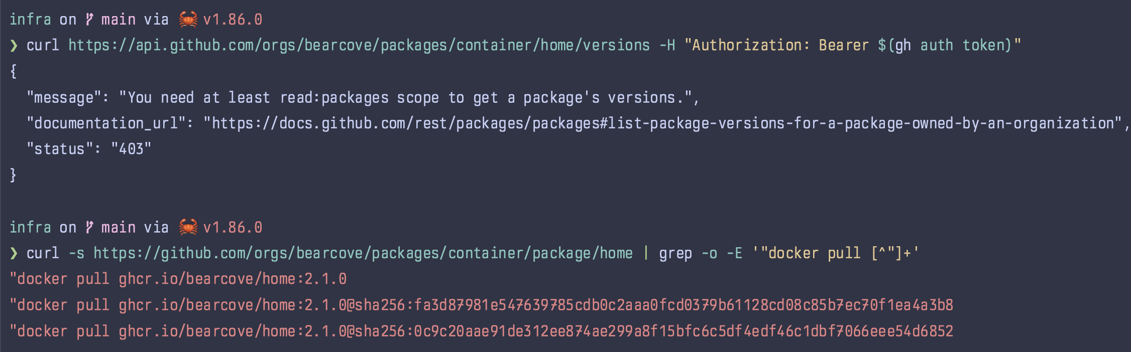1131x352 pixels.
Task: Click the git branch icon in second prompt
Action: coord(89,227)
